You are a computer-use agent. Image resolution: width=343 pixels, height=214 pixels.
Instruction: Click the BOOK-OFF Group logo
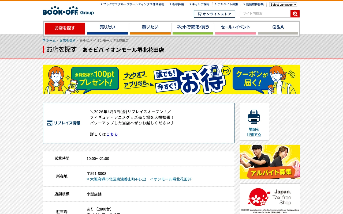[x=68, y=11]
